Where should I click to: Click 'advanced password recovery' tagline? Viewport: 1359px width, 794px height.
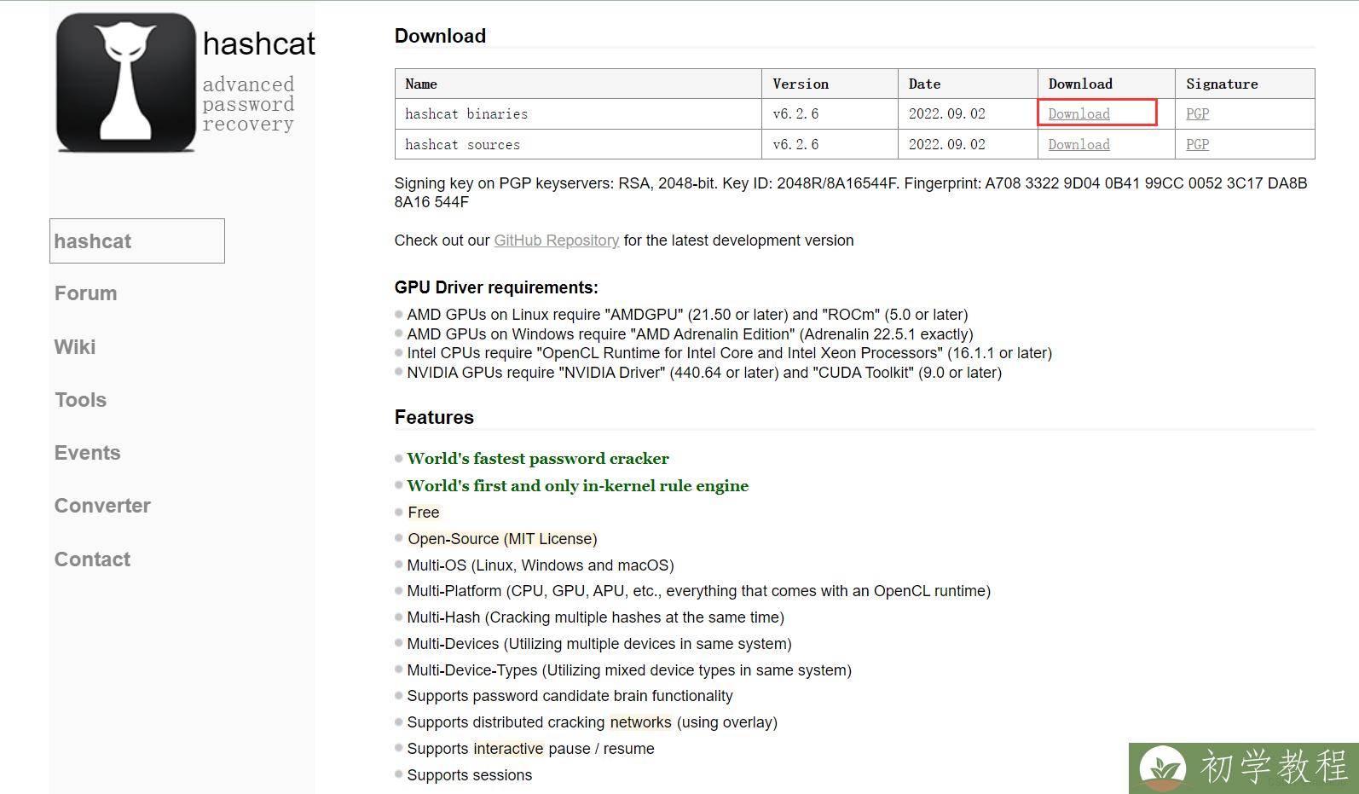coord(248,104)
